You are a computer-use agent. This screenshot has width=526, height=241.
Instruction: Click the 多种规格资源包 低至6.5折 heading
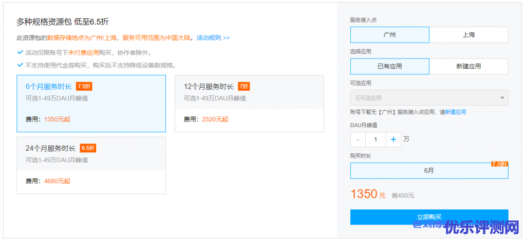click(x=63, y=22)
